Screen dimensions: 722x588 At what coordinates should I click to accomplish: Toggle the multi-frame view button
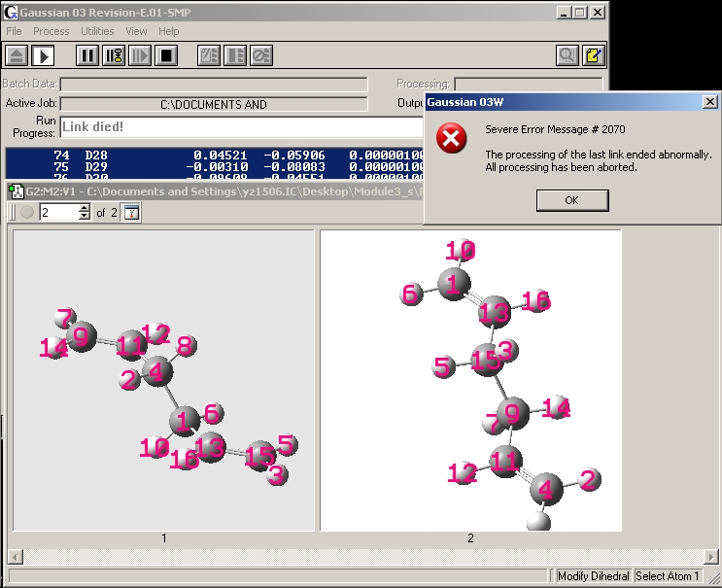click(x=131, y=212)
